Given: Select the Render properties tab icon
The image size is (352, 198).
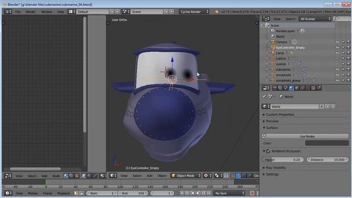Looking at the screenshot, I should click(x=275, y=88).
